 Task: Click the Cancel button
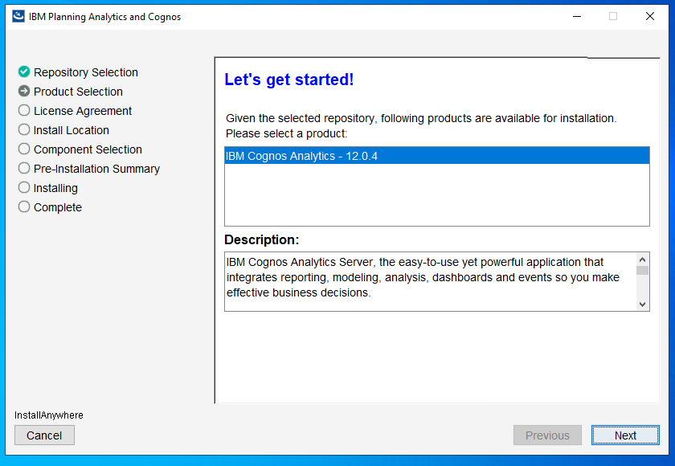tap(44, 435)
